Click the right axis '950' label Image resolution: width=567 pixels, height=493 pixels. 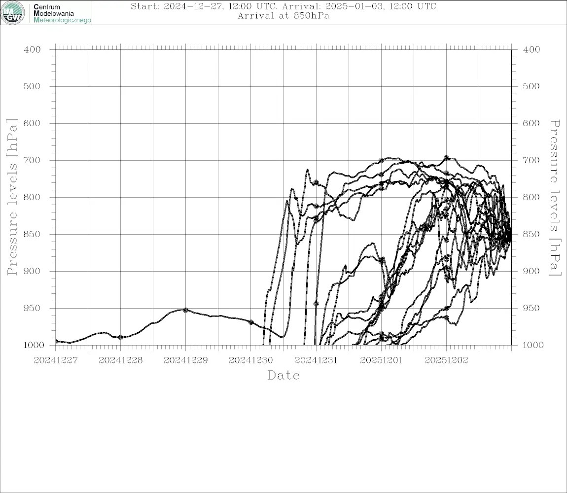pyautogui.click(x=531, y=308)
